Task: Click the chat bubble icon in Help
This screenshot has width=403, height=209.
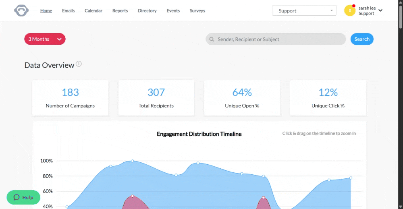Action: point(17,197)
